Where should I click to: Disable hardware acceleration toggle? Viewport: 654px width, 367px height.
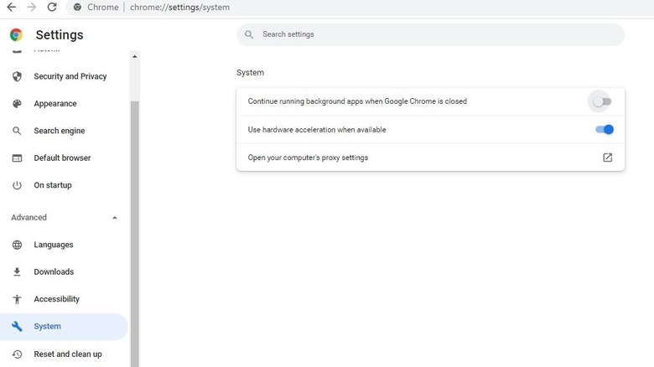605,130
